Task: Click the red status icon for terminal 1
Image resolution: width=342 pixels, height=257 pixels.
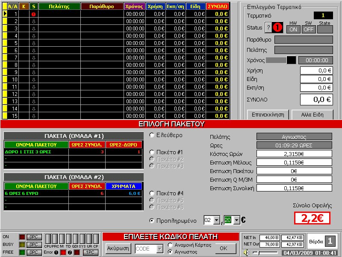Action: [34, 14]
